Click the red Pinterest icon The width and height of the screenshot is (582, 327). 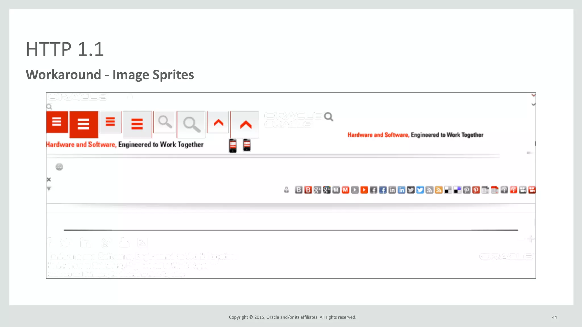click(x=476, y=190)
